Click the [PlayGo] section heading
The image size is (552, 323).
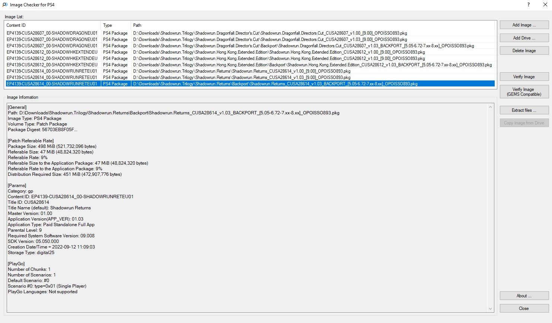coord(16,264)
